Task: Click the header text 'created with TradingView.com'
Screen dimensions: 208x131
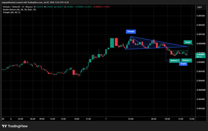Action: coord(29,2)
